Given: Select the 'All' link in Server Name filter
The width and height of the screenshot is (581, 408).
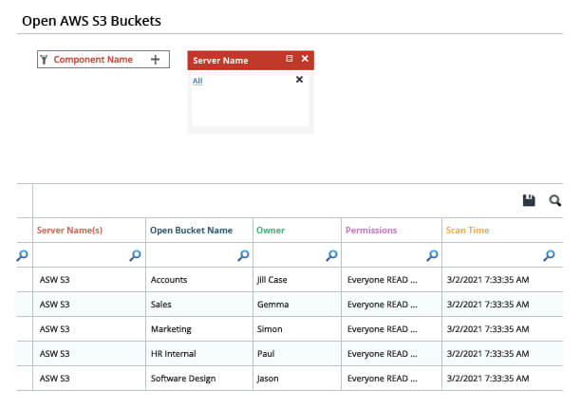Looking at the screenshot, I should [x=197, y=81].
